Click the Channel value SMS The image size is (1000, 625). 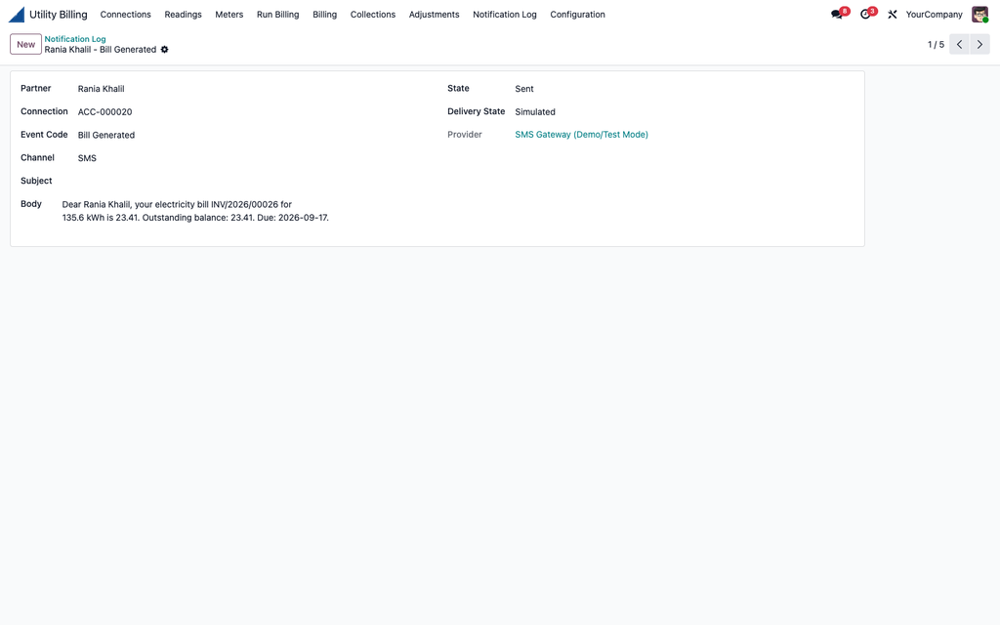(87, 158)
